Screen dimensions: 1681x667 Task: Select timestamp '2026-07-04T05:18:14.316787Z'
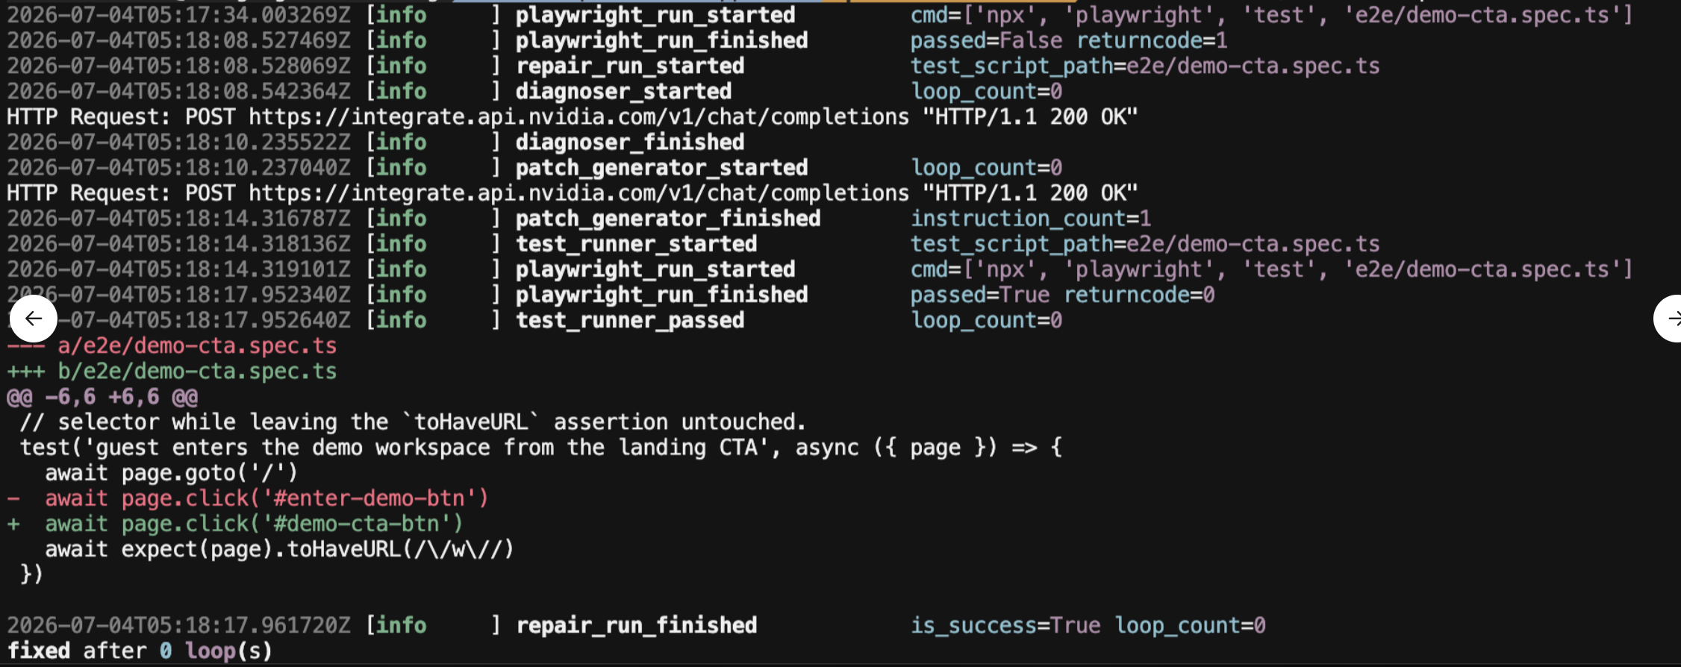click(x=178, y=218)
